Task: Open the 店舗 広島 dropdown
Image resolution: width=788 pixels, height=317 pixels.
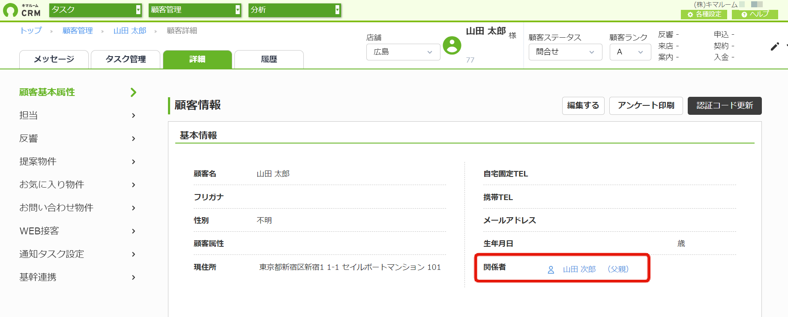Action: coord(403,52)
